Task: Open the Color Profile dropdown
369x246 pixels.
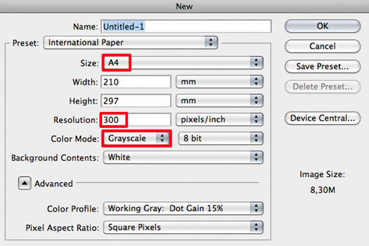Action: [x=183, y=208]
